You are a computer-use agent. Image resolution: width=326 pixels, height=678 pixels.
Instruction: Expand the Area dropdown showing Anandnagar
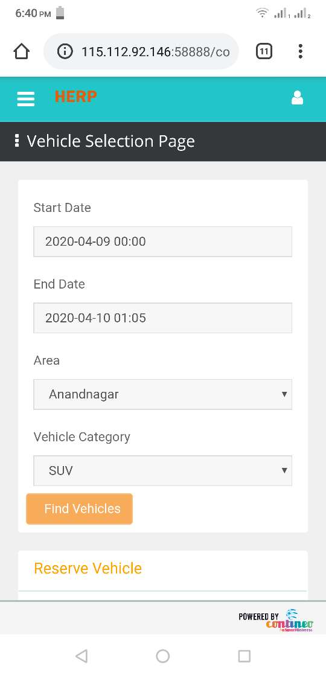162,394
